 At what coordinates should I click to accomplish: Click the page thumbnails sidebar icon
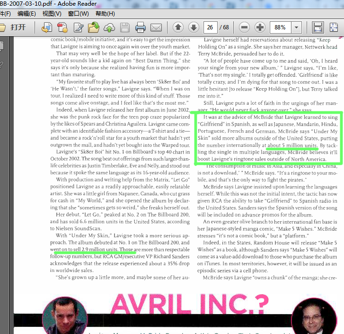click(1, 46)
